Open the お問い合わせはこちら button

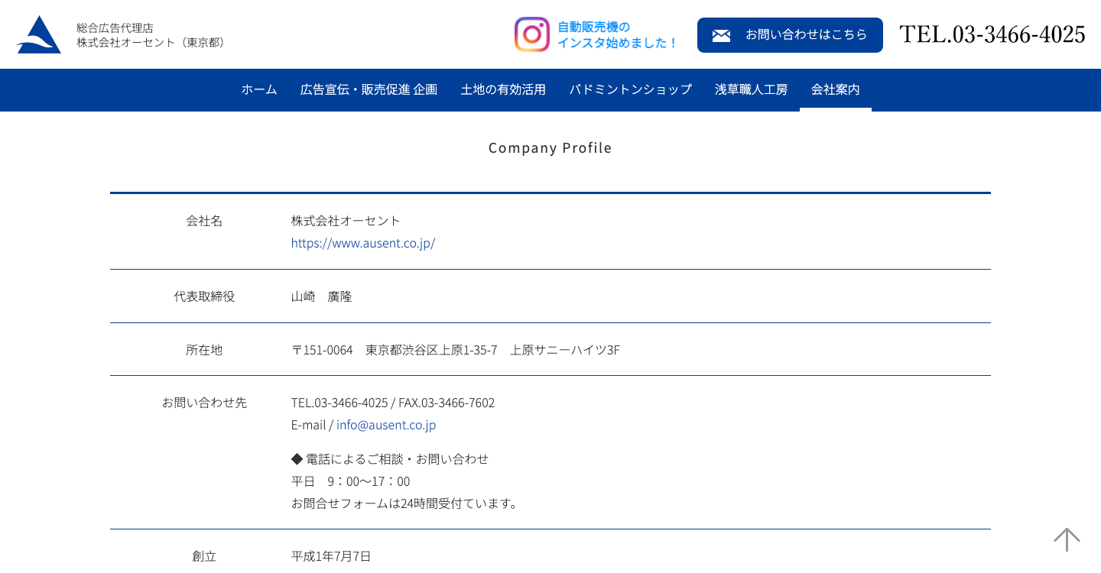coord(790,35)
